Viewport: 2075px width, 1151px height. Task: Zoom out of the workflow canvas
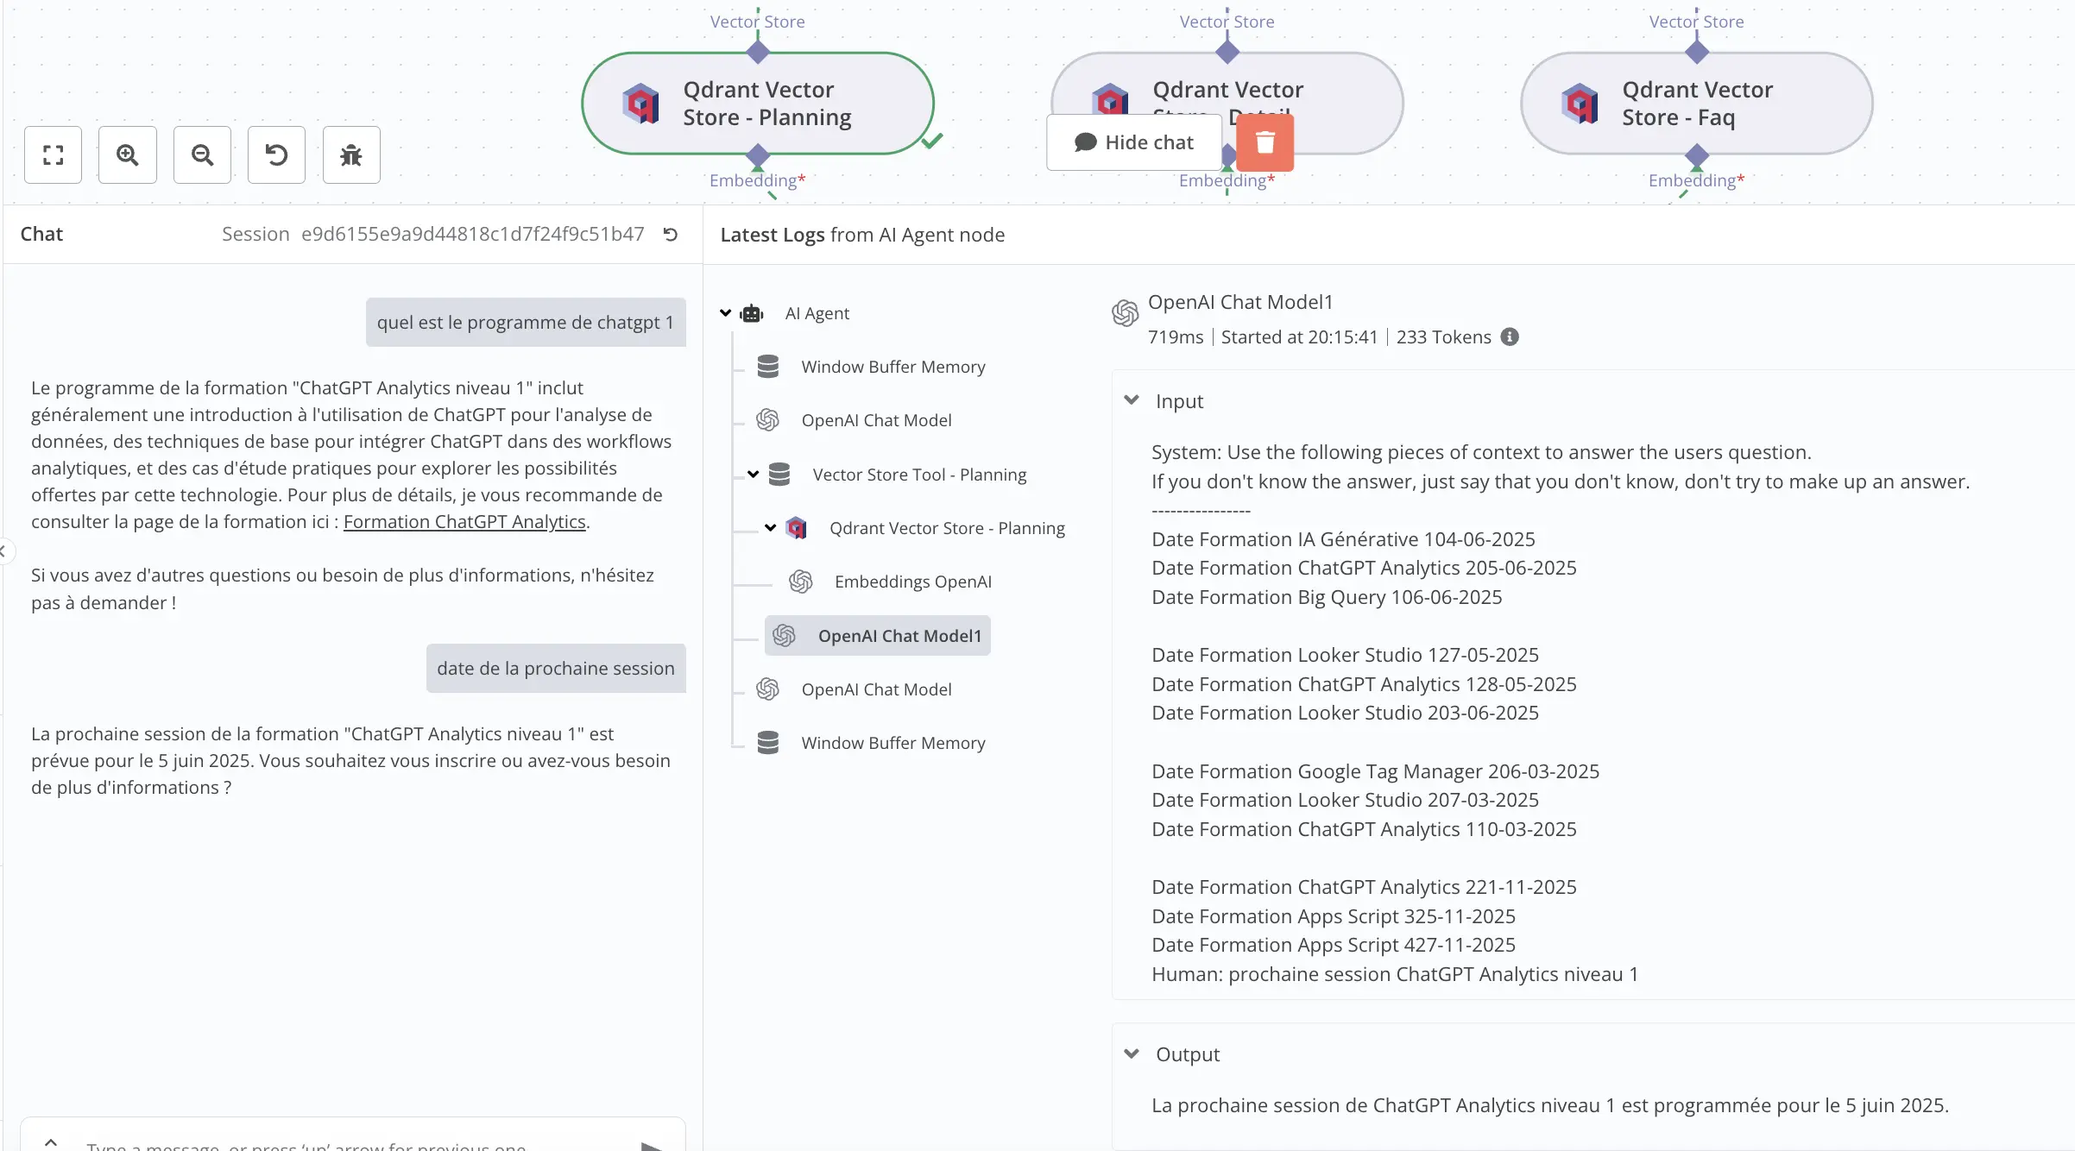(x=202, y=155)
